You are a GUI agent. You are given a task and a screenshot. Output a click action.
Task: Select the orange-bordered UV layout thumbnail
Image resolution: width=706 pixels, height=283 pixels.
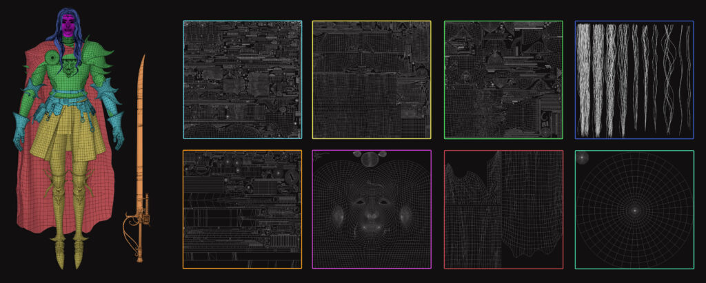(x=242, y=209)
